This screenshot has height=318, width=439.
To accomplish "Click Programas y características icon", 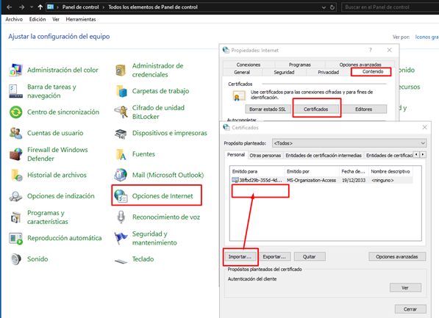I will point(15,217).
